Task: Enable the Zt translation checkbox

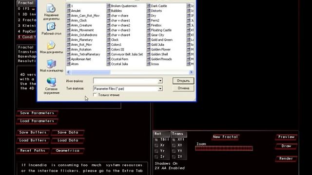Action: [174, 157]
